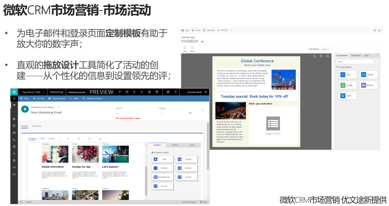
Task: Open the Marketing area in the navigation bar
Action: (56, 92)
